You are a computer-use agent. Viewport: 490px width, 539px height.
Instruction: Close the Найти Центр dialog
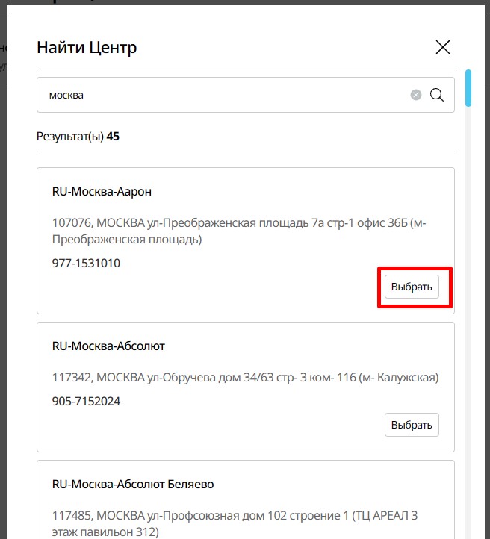(x=443, y=47)
